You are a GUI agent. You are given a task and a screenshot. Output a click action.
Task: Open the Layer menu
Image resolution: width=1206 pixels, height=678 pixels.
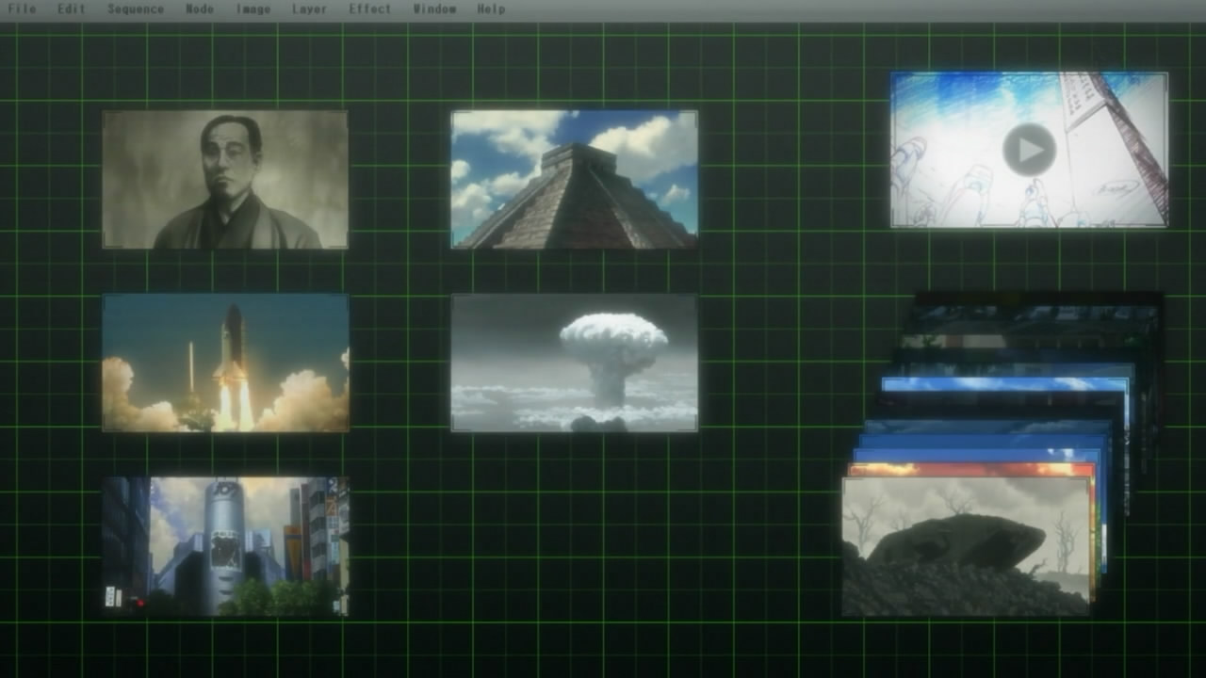(310, 9)
